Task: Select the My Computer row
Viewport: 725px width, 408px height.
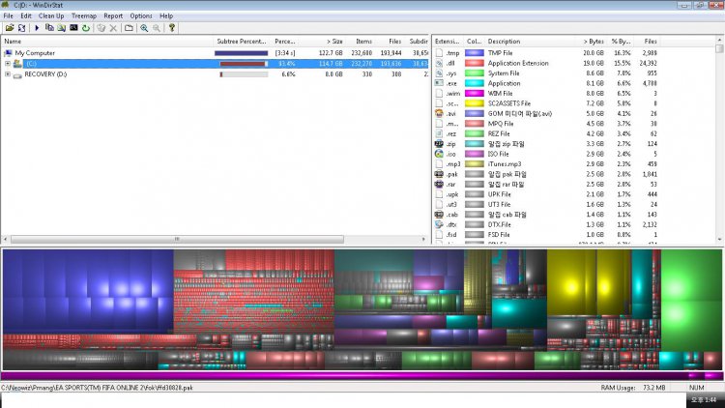Action: point(215,53)
